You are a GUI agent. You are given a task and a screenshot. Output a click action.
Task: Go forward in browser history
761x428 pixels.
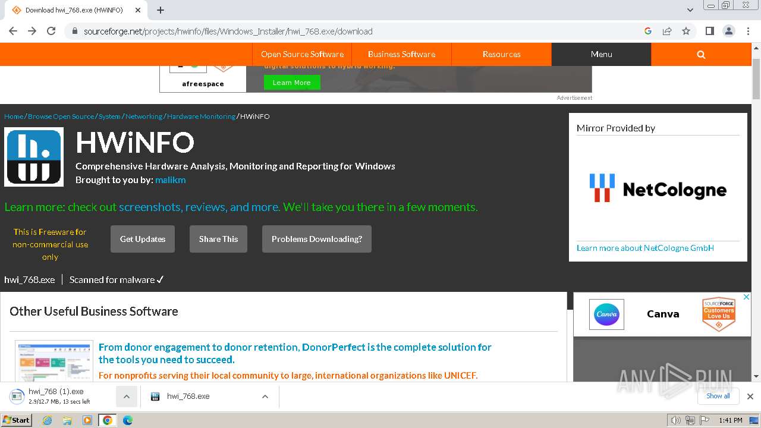click(32, 31)
